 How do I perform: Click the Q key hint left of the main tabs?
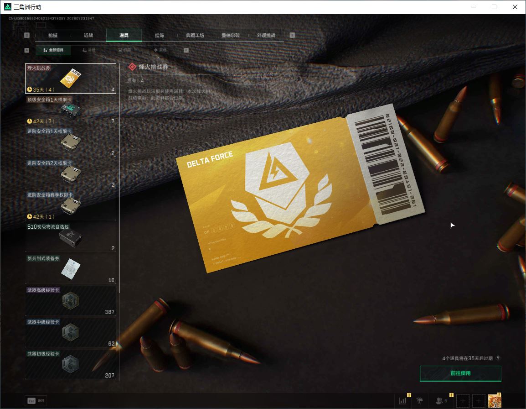[27, 35]
